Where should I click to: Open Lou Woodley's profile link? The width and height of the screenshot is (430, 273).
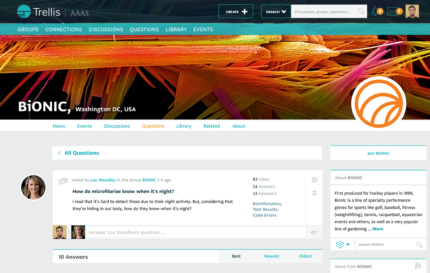pos(103,180)
